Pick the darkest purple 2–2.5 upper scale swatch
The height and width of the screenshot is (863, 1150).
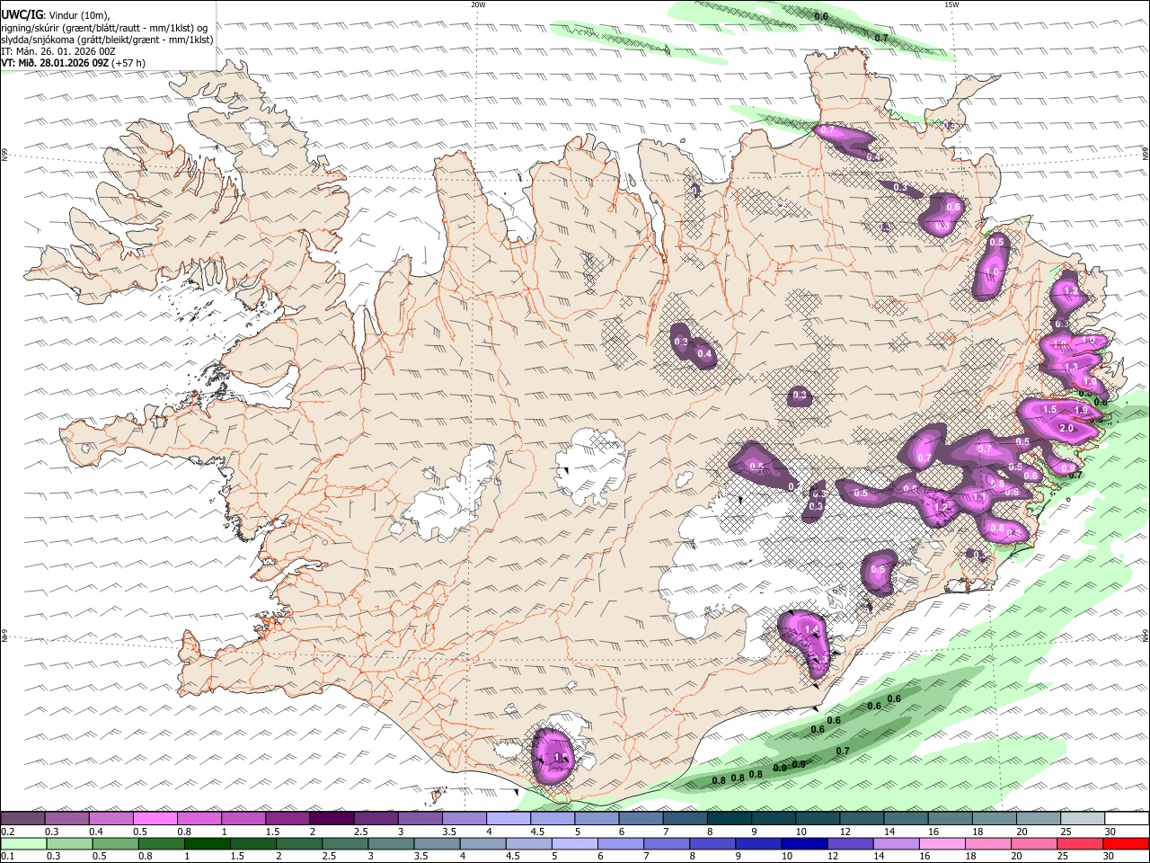tap(331, 818)
